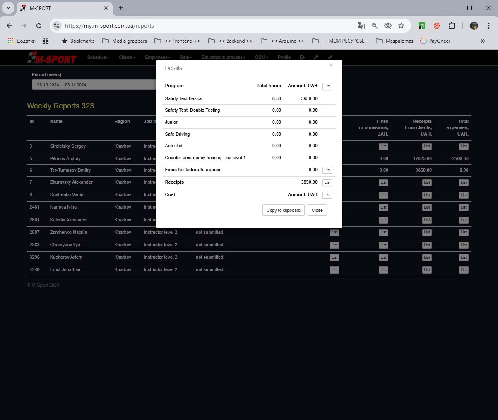The image size is (498, 420).
Task: Click the zoom magnifier icon in address bar
Action: tap(374, 26)
